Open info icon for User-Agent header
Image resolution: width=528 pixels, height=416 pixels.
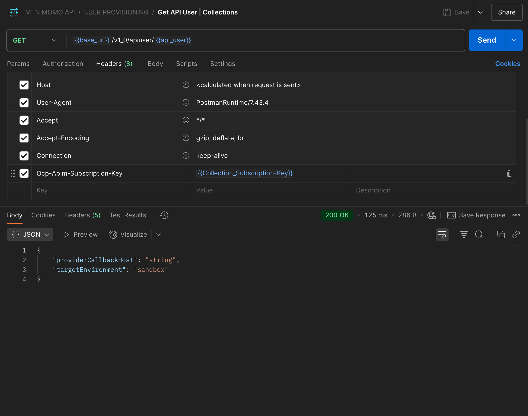[186, 102]
